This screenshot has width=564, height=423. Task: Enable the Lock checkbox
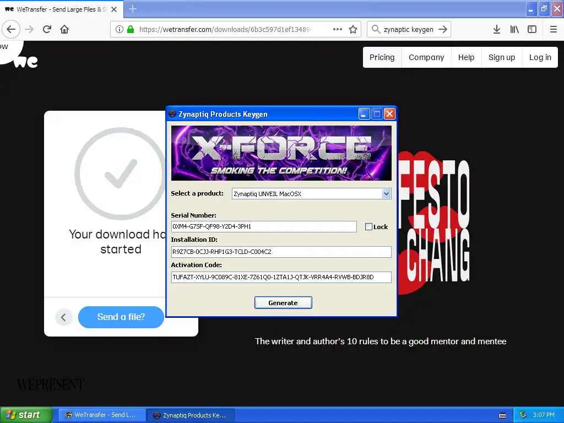point(368,226)
